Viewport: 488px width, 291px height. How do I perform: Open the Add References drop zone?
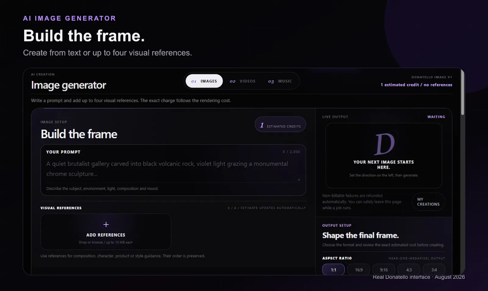106,232
